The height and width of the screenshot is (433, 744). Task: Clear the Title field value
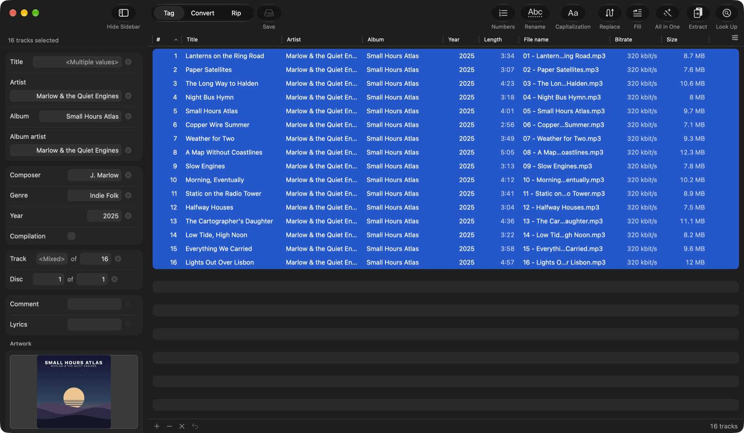coord(128,62)
